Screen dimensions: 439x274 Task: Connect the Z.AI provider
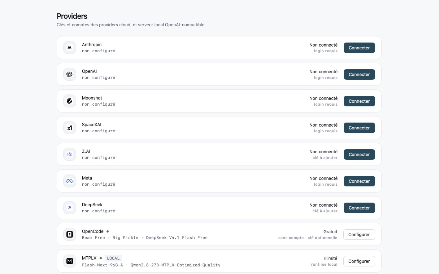click(x=359, y=154)
